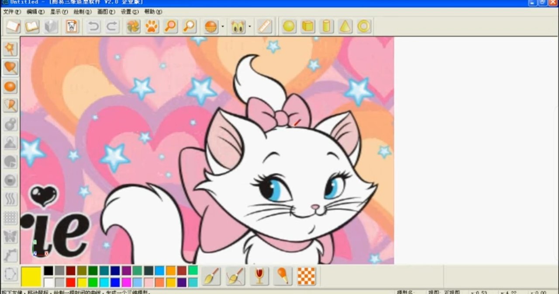Open the 绘制(D) menu
559x294 pixels.
[83, 12]
